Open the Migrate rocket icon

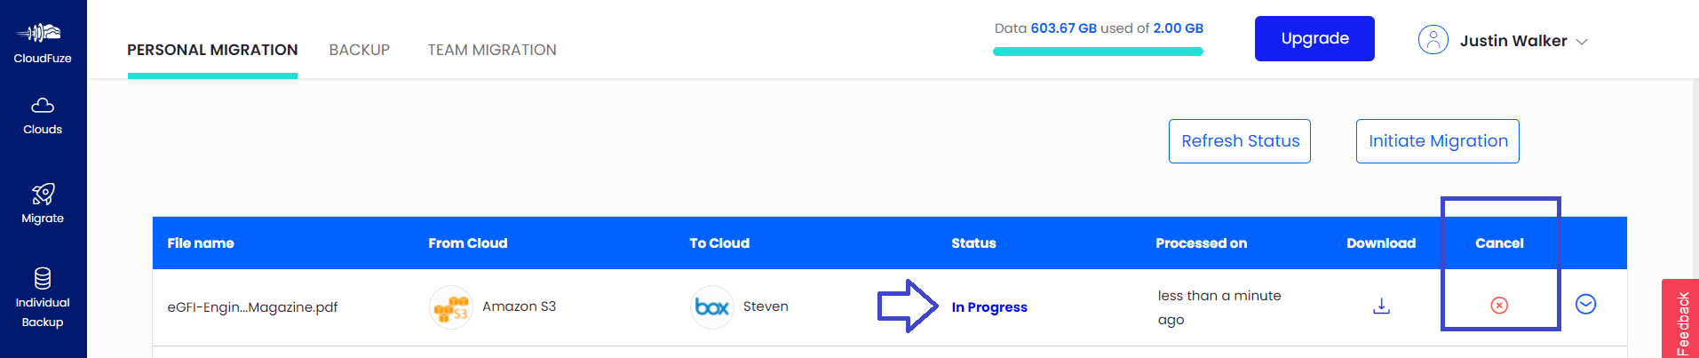43,194
